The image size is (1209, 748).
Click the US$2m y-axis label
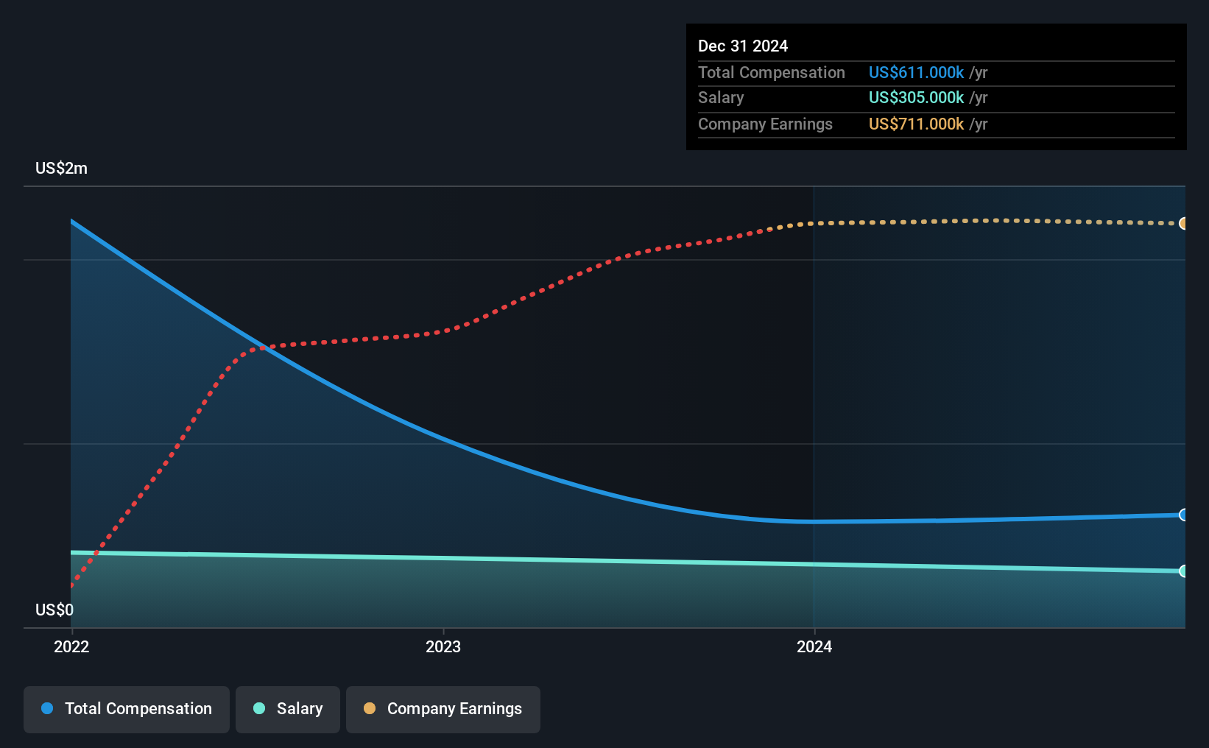(61, 168)
